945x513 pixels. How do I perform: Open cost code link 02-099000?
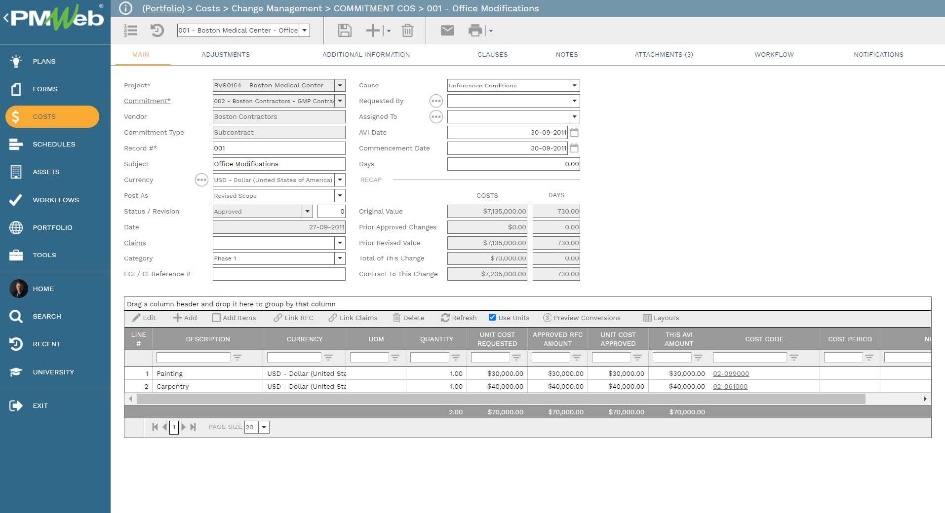click(x=731, y=374)
